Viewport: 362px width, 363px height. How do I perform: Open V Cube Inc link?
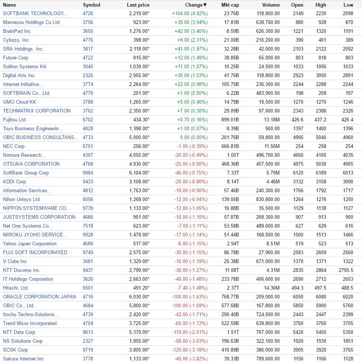(x=15, y=262)
